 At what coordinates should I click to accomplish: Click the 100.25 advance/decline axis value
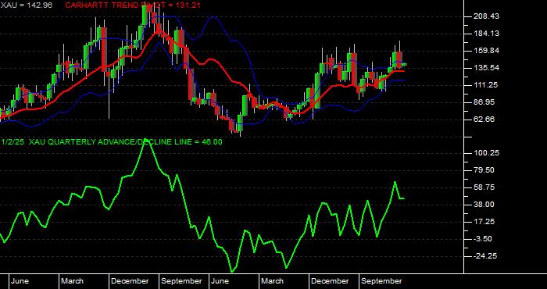point(486,153)
